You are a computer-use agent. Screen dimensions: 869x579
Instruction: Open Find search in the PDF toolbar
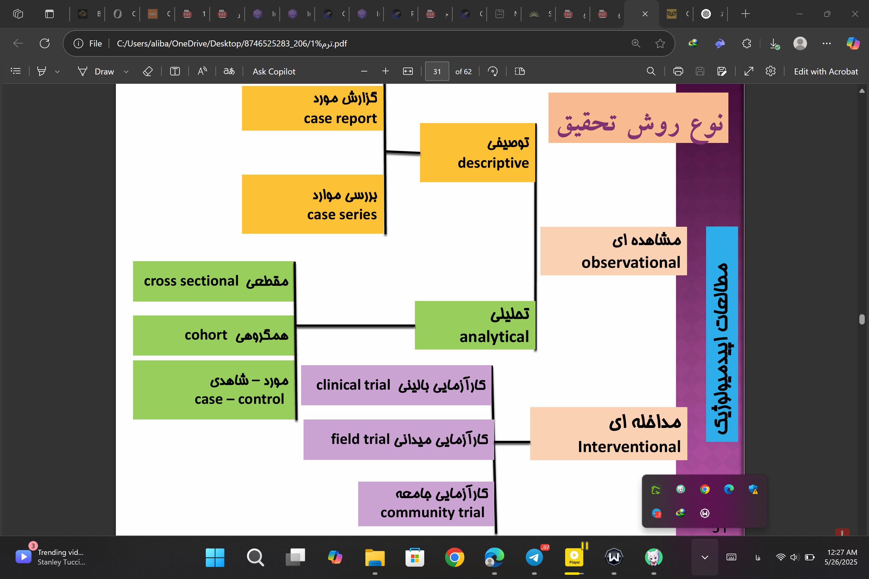point(651,71)
